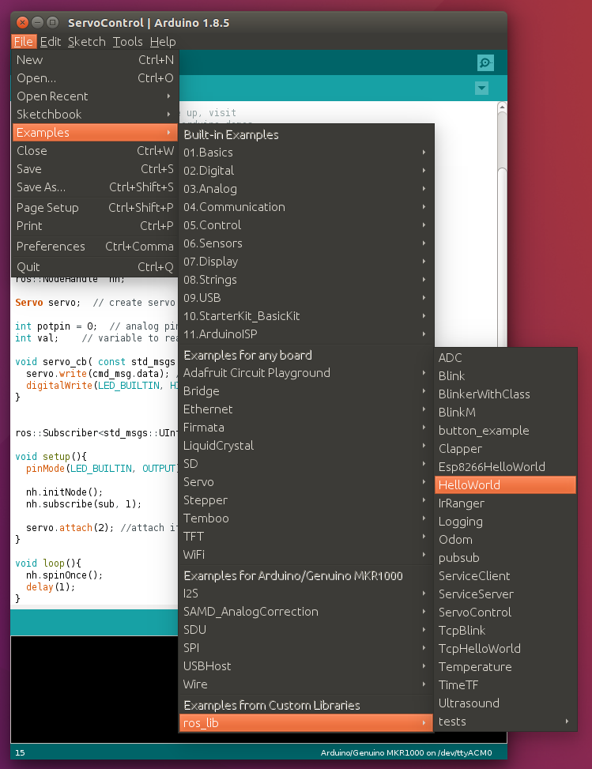Choose Quit from the File menu

click(95, 267)
